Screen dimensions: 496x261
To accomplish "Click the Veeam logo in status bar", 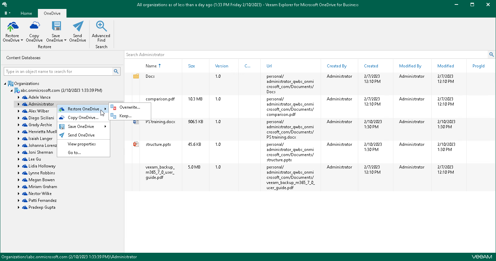I will click(x=481, y=257).
